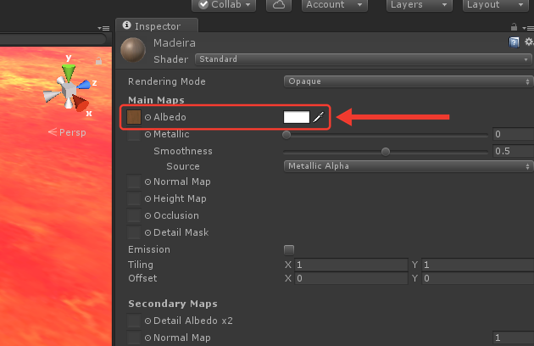Open the Shader Standard dropdown
This screenshot has width=534, height=346.
click(x=363, y=59)
